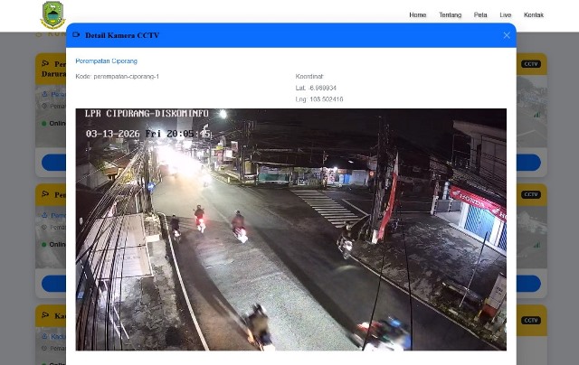
Task: Go to the Home page
Action: click(x=417, y=15)
